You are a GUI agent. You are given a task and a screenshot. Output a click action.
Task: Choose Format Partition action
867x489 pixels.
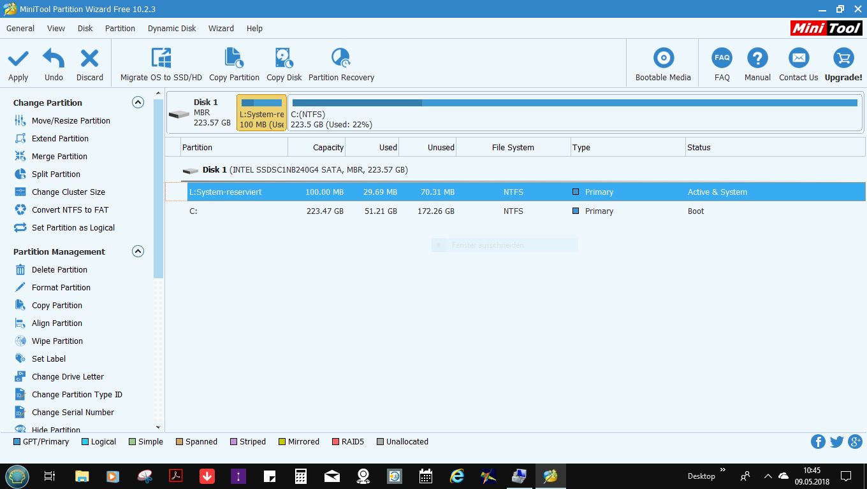pos(61,287)
